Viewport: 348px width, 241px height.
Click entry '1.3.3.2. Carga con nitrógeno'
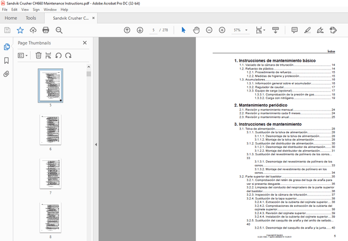pos(274,98)
